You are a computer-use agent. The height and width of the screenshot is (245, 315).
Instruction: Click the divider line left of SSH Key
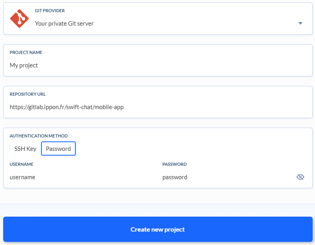(10, 148)
